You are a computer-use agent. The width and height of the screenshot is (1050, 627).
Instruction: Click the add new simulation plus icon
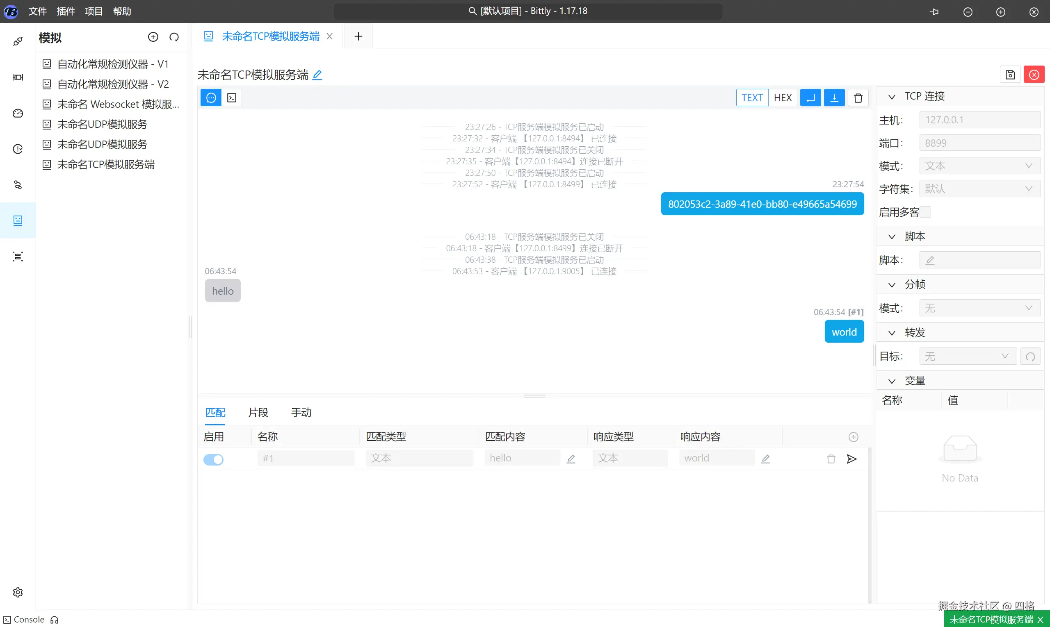(x=153, y=37)
